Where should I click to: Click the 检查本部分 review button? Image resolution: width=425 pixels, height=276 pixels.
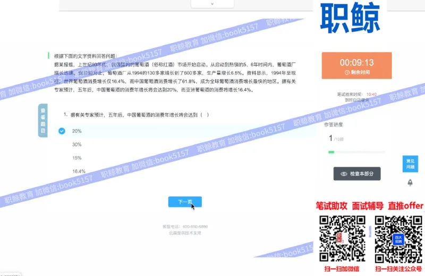[x=357, y=174]
